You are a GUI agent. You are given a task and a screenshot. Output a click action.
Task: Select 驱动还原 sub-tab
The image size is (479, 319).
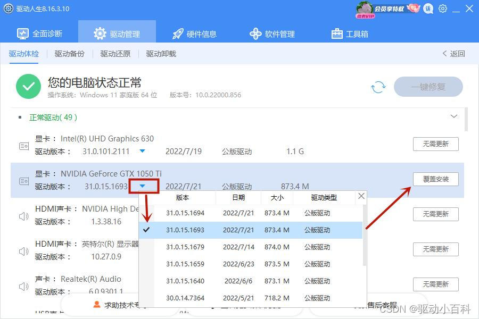[115, 54]
